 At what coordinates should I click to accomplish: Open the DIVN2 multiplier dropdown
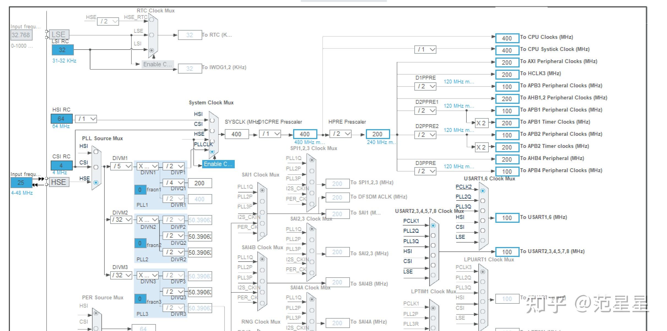[148, 219]
